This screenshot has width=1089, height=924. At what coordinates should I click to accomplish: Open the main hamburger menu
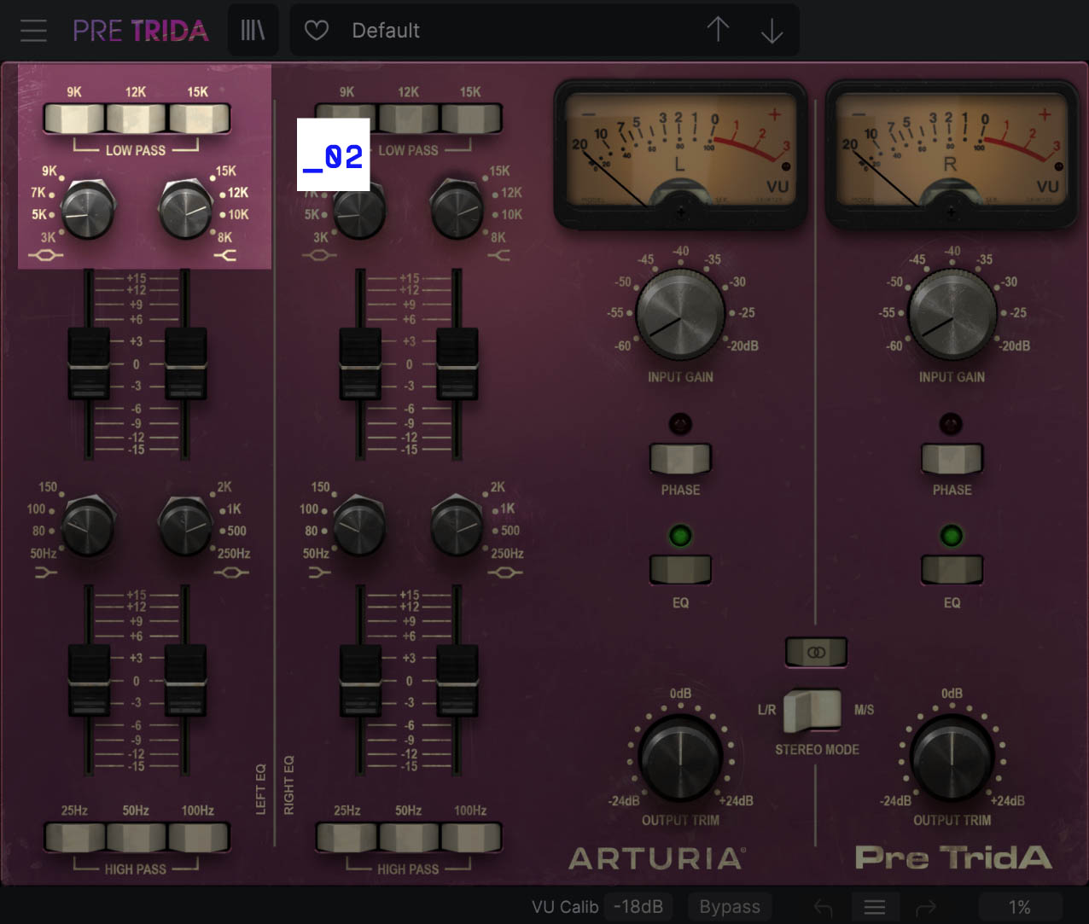[x=32, y=29]
